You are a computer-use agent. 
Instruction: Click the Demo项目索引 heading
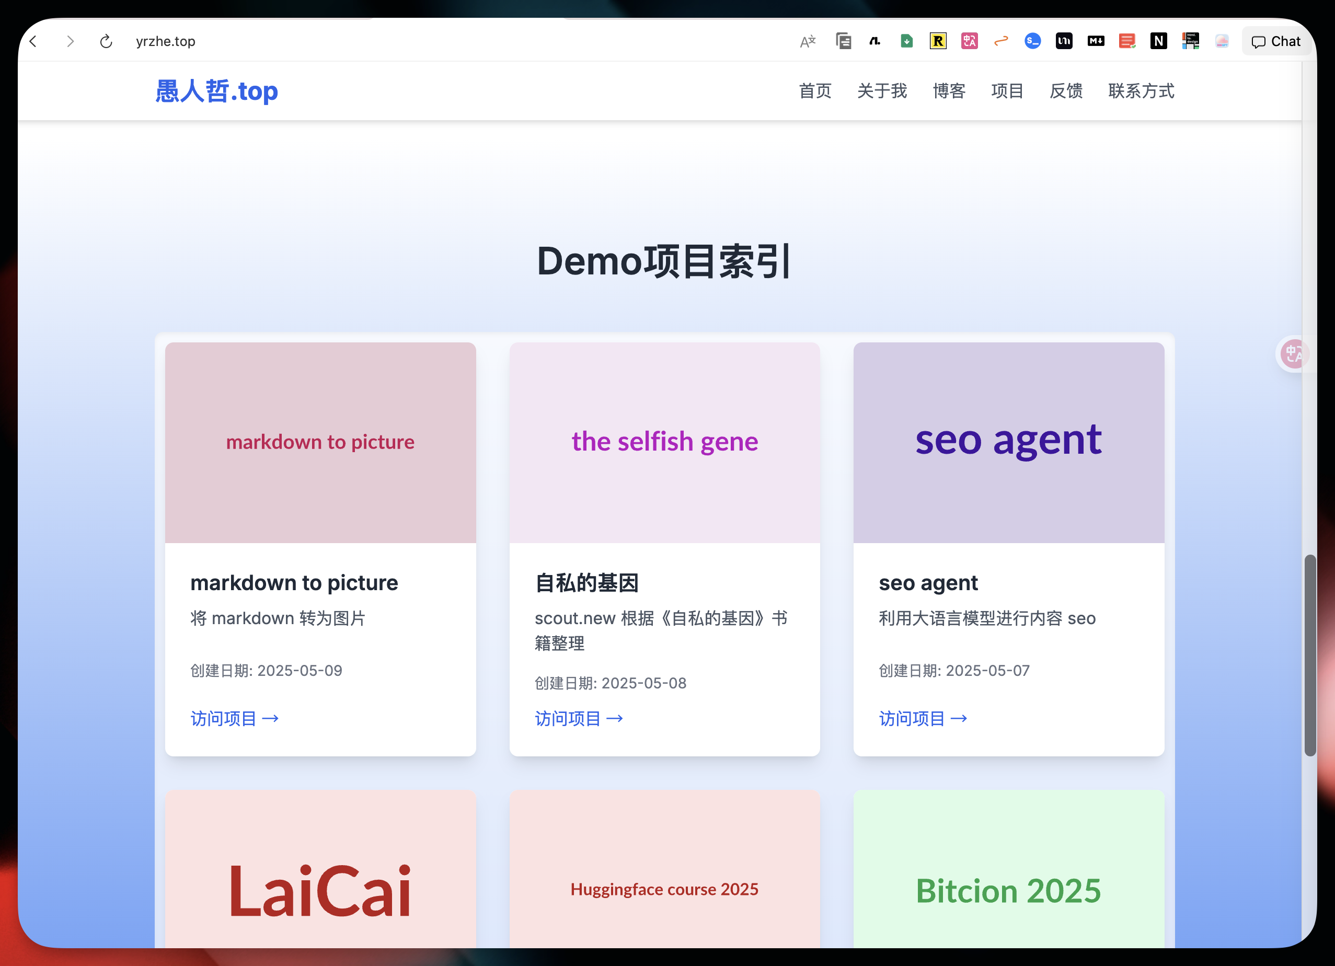(664, 261)
